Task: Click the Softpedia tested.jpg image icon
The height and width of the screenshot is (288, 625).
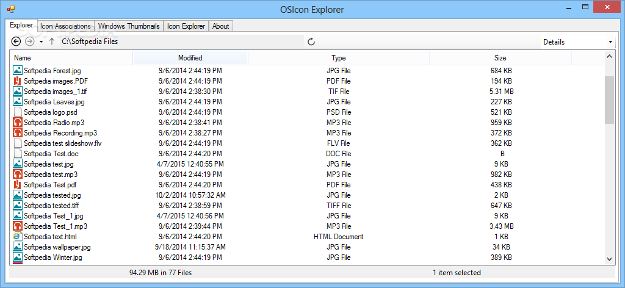Action: click(18, 195)
